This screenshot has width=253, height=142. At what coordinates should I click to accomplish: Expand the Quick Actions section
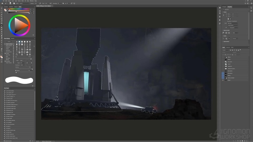pos(223,41)
